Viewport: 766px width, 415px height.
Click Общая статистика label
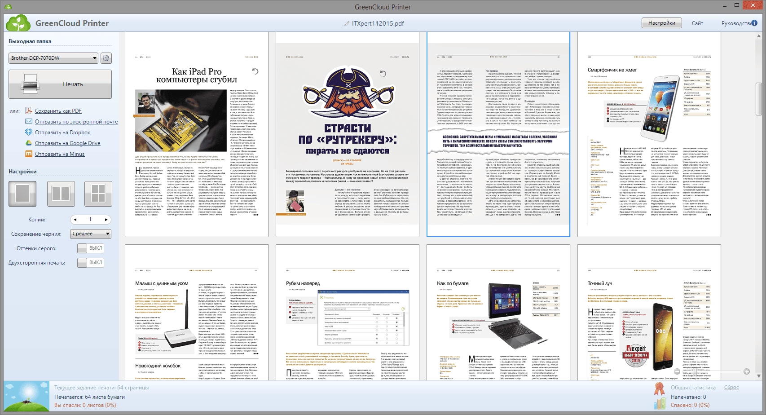pos(693,388)
